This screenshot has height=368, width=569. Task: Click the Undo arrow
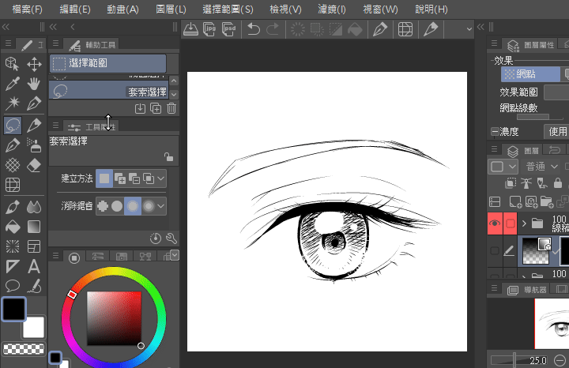pyautogui.click(x=254, y=29)
